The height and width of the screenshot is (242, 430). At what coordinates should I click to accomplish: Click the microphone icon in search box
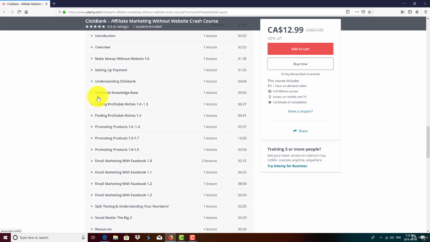tap(83, 237)
